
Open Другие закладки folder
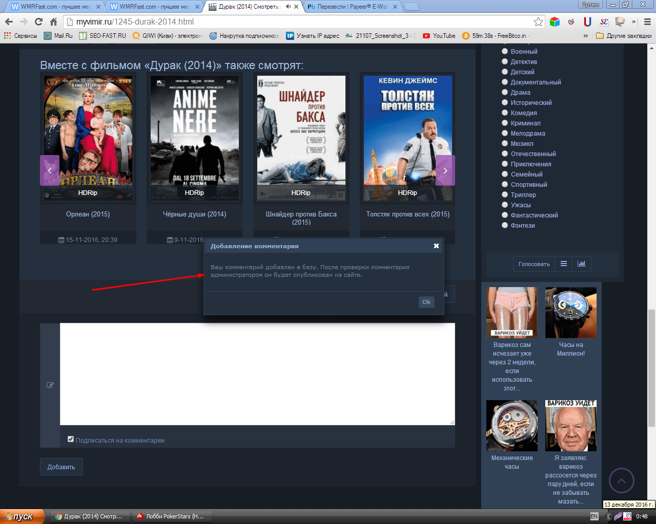pyautogui.click(x=624, y=36)
